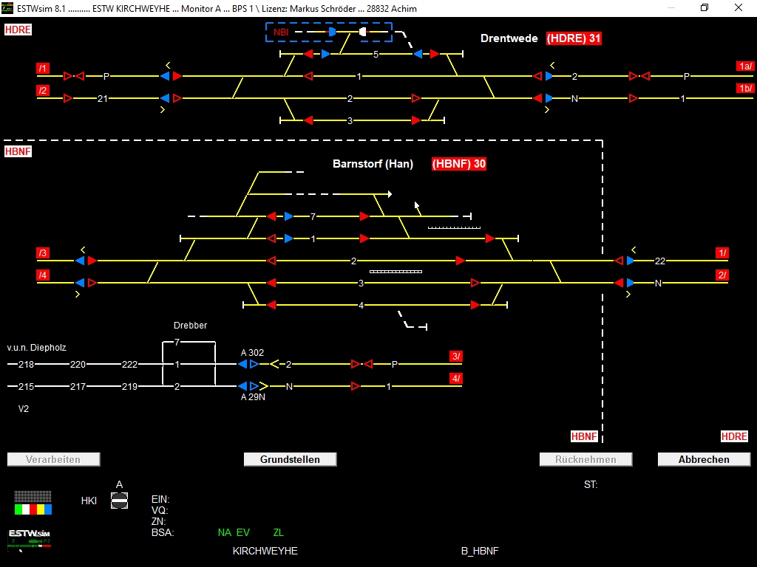Click the blue signal inside the NBI box
The height and width of the screenshot is (567, 757).
tap(332, 32)
